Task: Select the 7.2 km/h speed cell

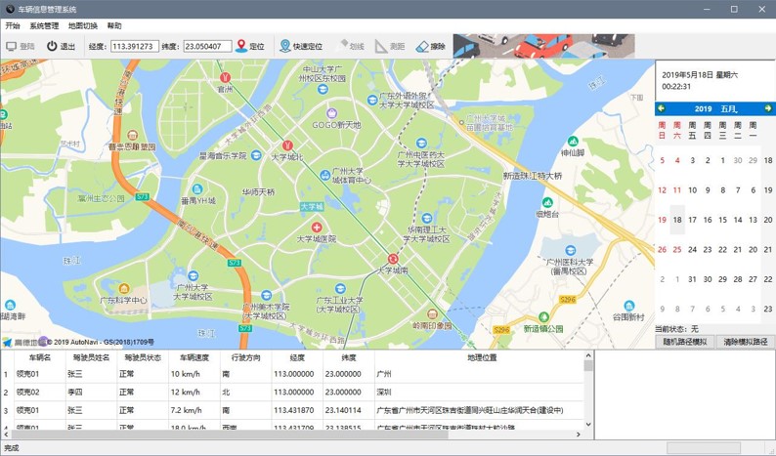Action: (194, 410)
